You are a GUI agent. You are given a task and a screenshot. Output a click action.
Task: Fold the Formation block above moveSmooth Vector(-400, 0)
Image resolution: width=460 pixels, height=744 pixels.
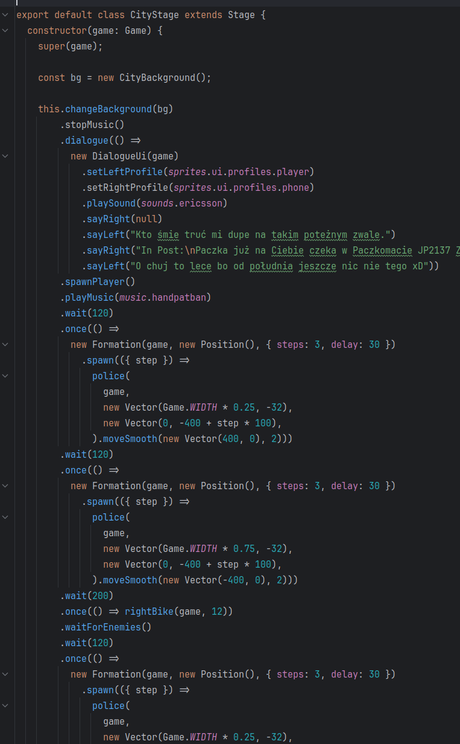[x=5, y=486]
